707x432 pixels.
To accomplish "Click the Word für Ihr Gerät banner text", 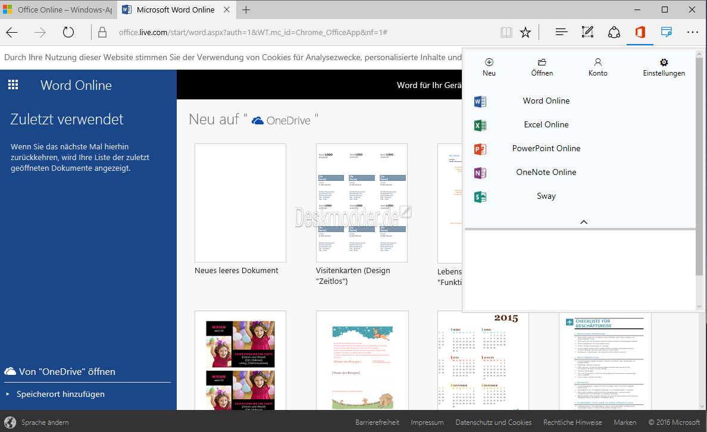I will tap(429, 85).
